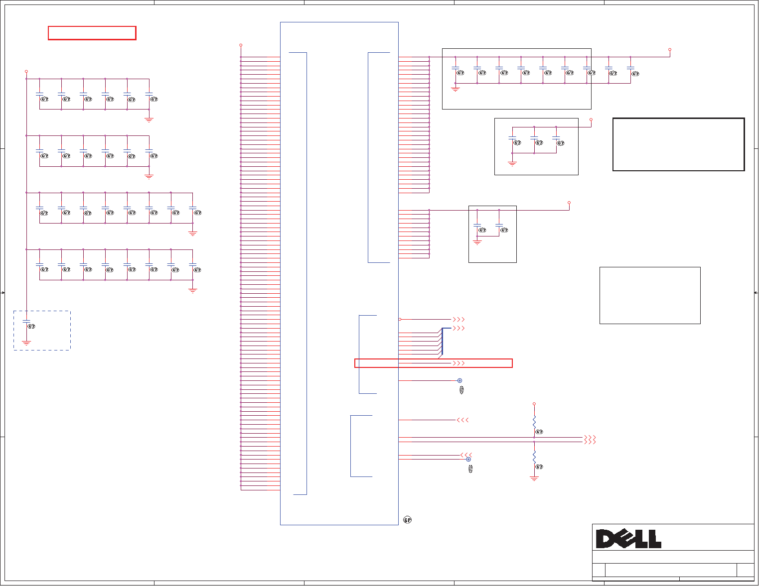Screen dimensions: 759x586
Task: Select the ground symbol in the two-capacitor box
Action: pyautogui.click(x=477, y=242)
